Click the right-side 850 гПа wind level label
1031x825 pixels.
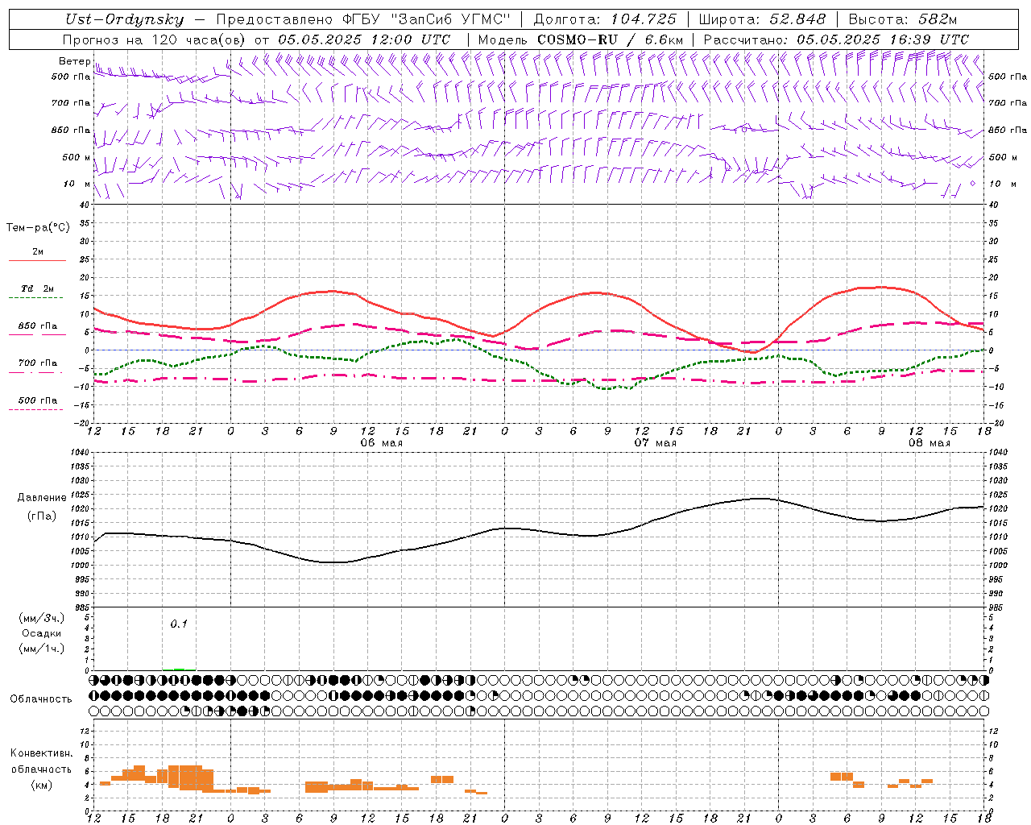coord(1008,130)
